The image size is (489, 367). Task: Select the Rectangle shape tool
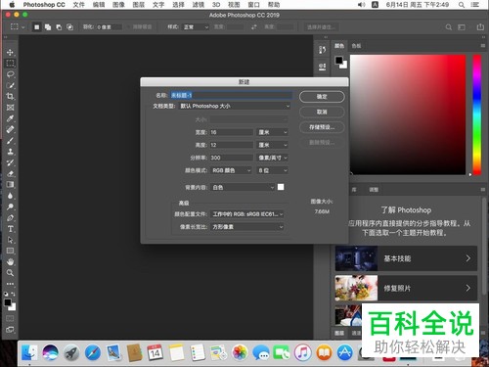(10, 251)
